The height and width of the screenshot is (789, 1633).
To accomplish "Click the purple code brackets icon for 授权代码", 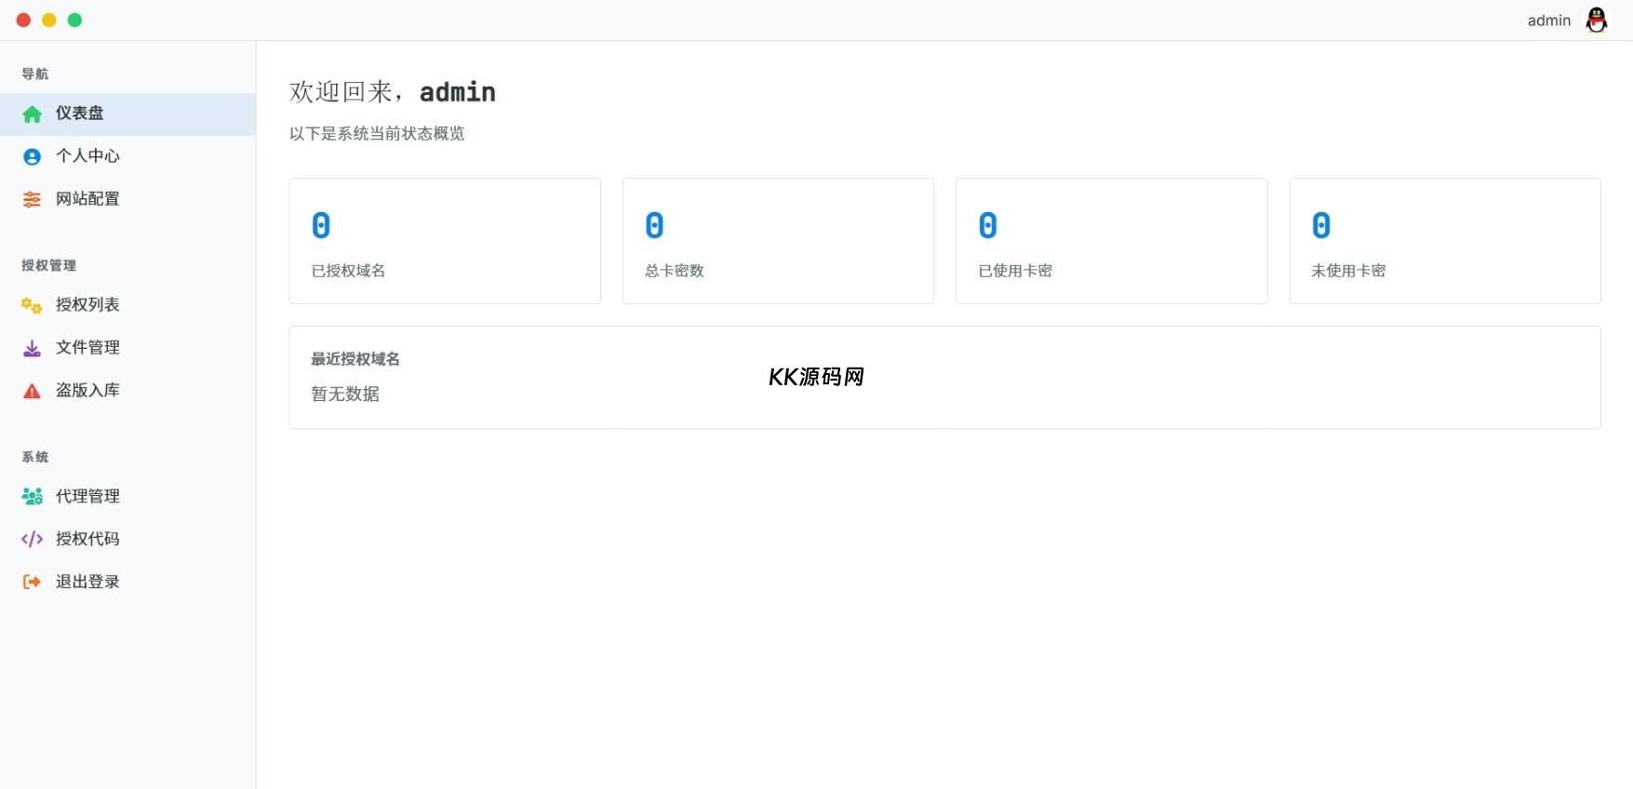I will 32,539.
